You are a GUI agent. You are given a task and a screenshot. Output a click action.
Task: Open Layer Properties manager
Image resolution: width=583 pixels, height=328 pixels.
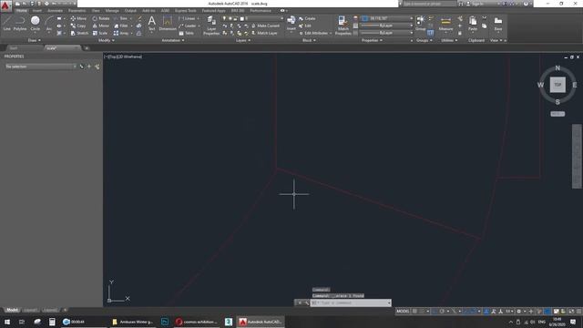[211, 26]
